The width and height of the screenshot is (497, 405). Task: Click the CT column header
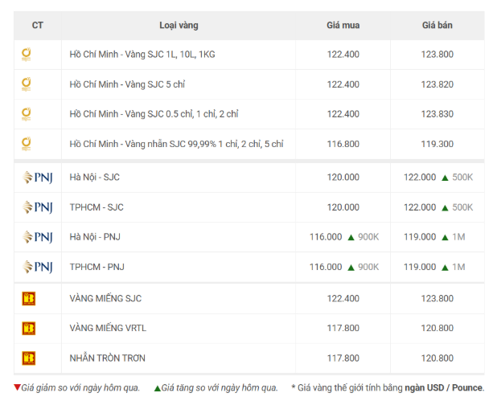(38, 26)
